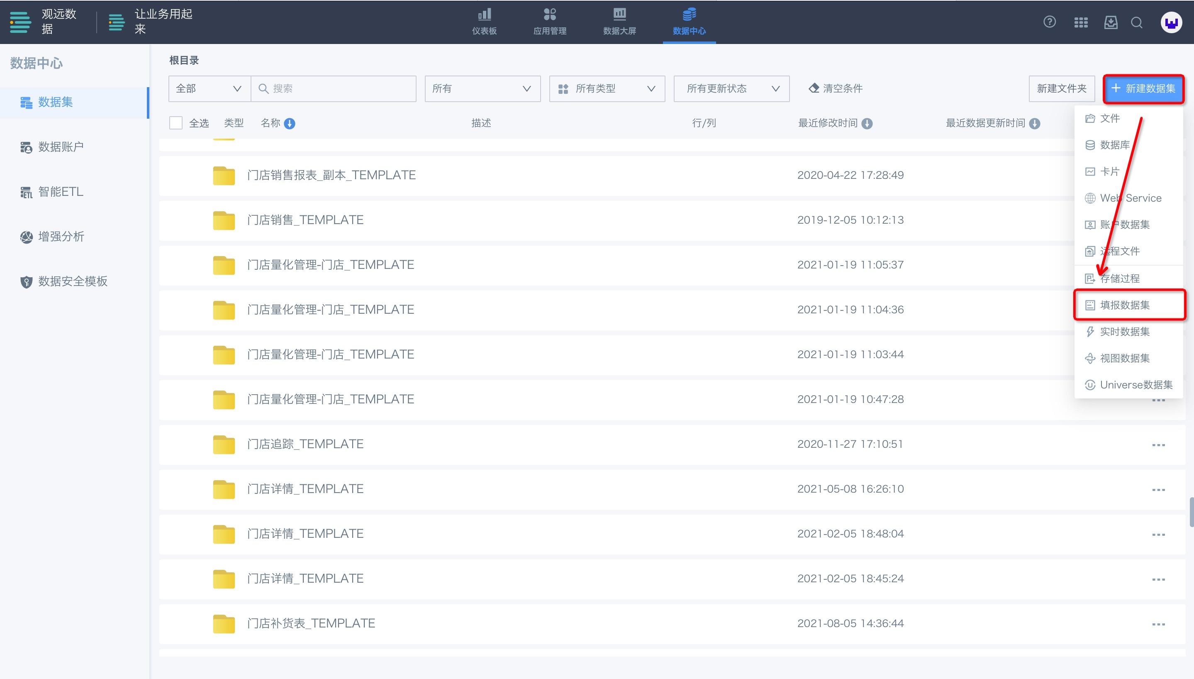Open more options for row dated 2021-02-05 18:48:04
Screen dimensions: 1194x679
coord(1158,535)
